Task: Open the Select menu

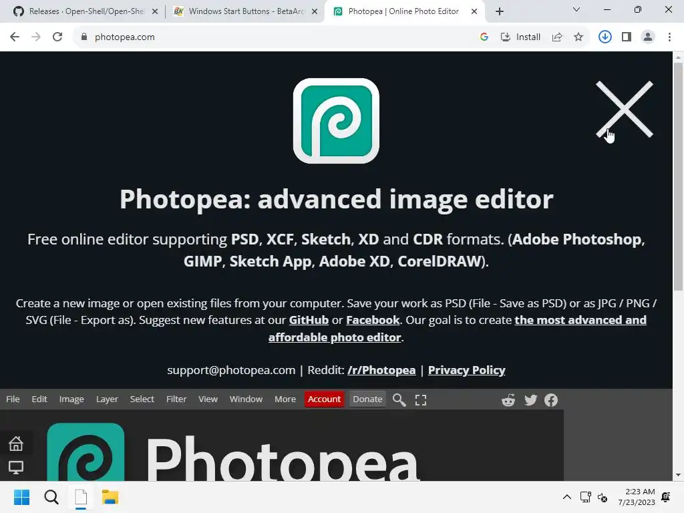Action: click(142, 399)
